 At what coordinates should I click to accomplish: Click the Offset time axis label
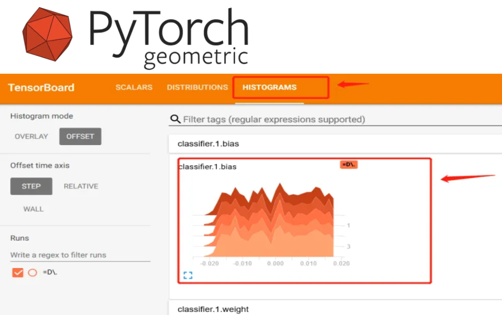[x=40, y=165]
